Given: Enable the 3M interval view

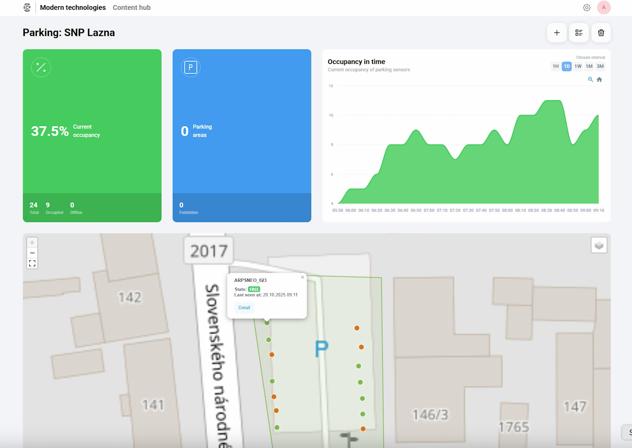Looking at the screenshot, I should click(x=601, y=66).
